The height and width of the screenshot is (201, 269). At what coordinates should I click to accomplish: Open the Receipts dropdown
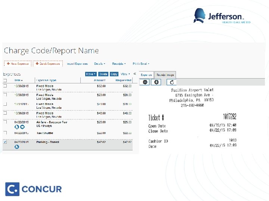(x=119, y=64)
